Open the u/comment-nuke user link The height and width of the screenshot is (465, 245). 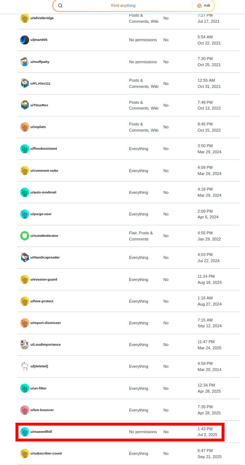(44, 171)
